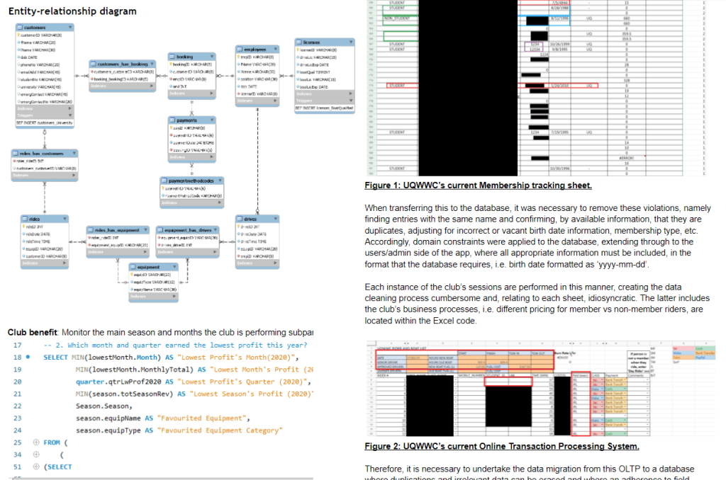This screenshot has height=480, width=726.
Task: Toggle the marker dot on line 18
Action: coord(28,358)
